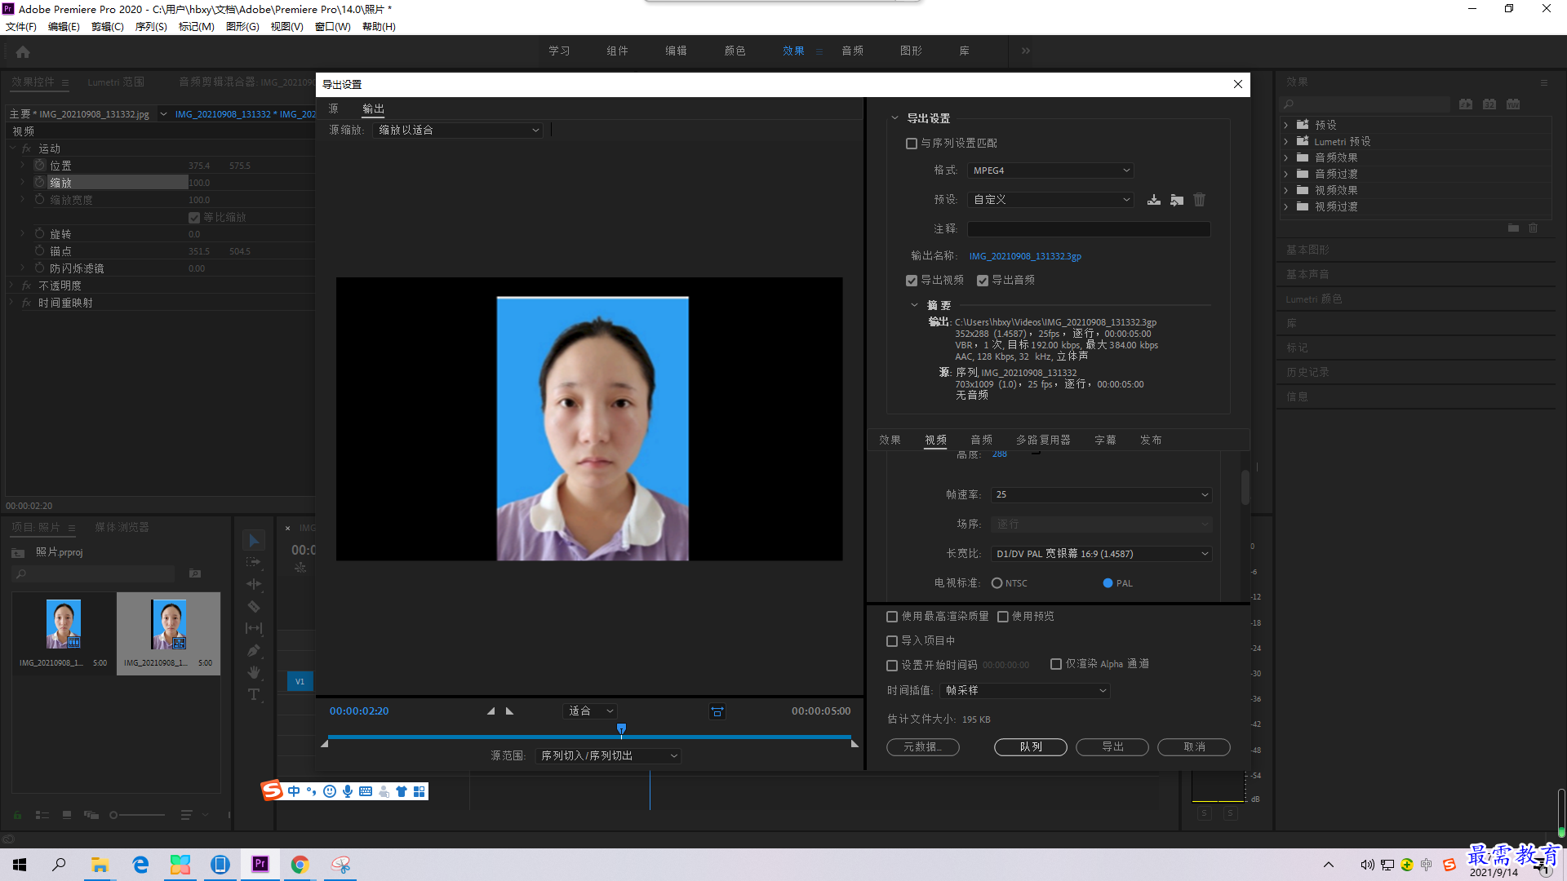Switch to the Audio tab in export dialog
The width and height of the screenshot is (1567, 881).
[x=981, y=440]
